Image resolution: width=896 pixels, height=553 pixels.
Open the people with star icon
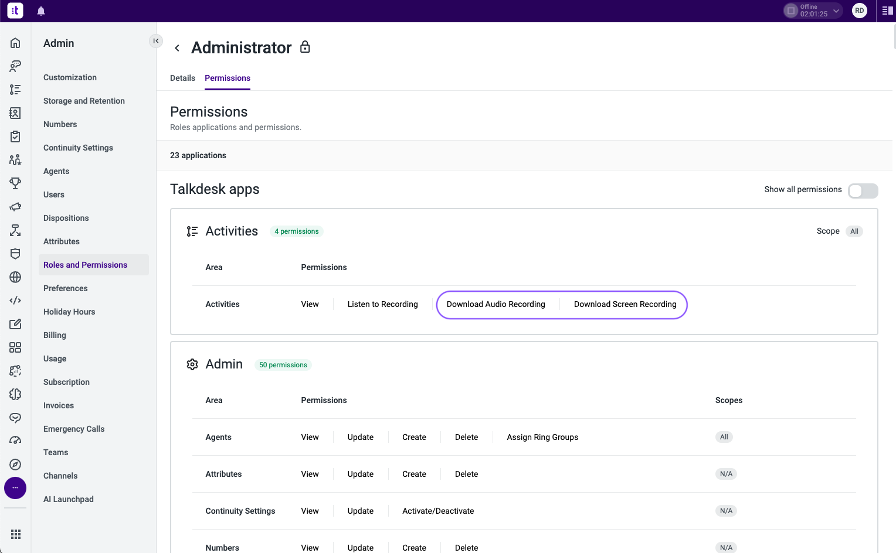15,160
